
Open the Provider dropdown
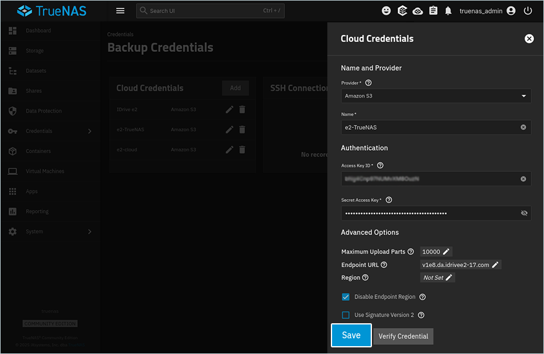click(435, 96)
